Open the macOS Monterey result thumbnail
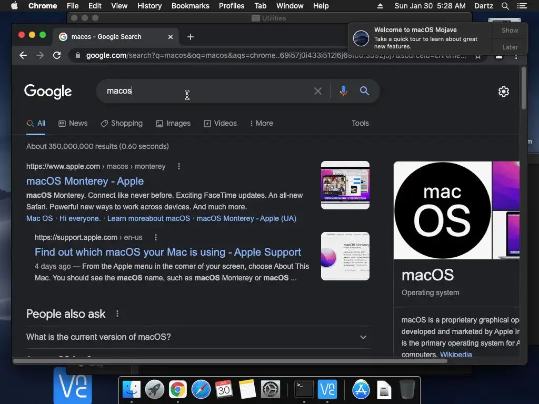 point(345,185)
